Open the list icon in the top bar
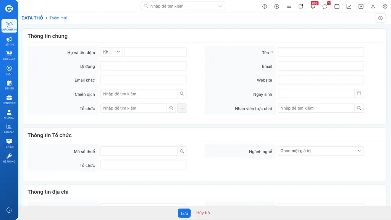The height and width of the screenshot is (220, 391). [289, 6]
